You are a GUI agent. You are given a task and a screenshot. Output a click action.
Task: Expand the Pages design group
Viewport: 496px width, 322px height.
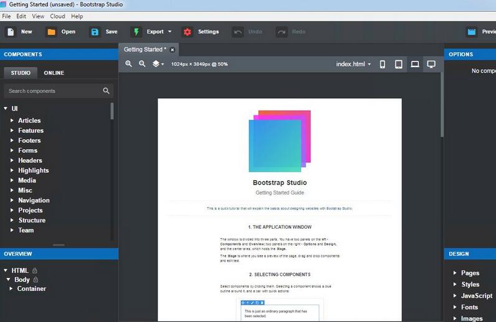(455, 273)
